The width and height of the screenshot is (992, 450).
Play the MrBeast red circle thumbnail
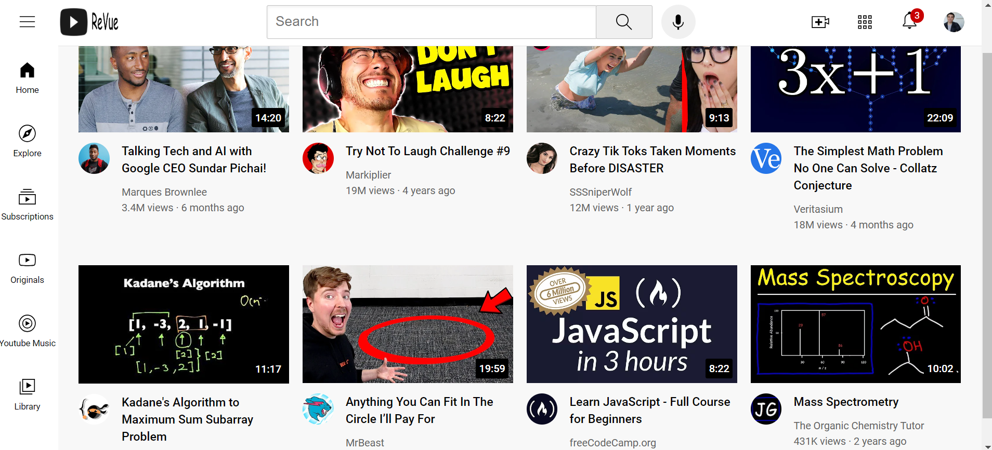[x=408, y=324]
